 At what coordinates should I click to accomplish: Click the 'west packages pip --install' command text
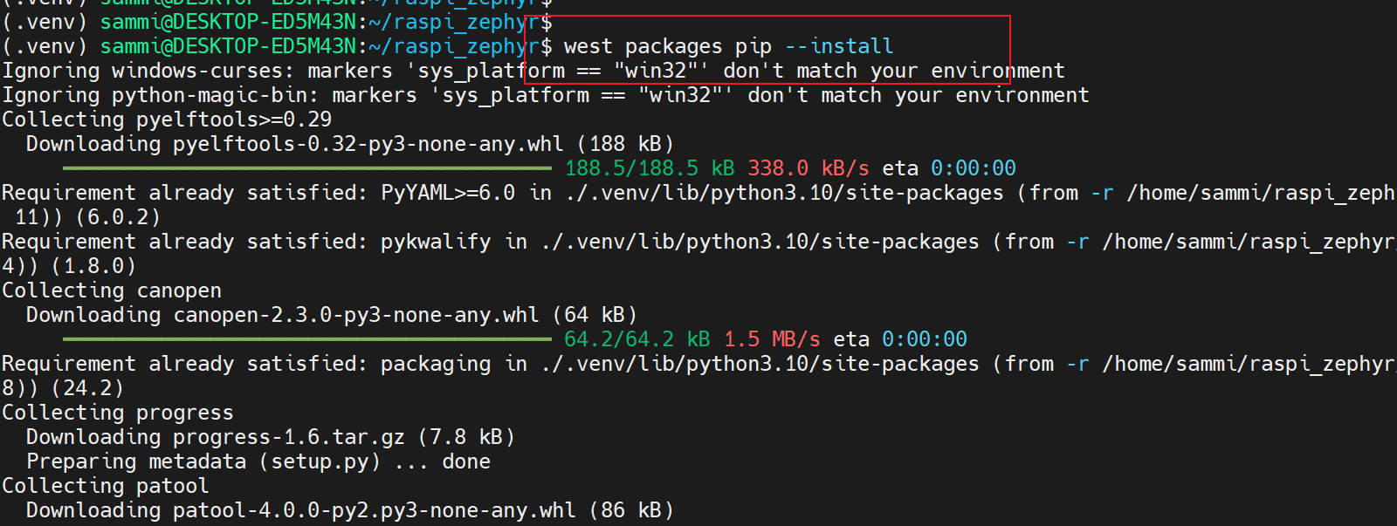[x=728, y=46]
